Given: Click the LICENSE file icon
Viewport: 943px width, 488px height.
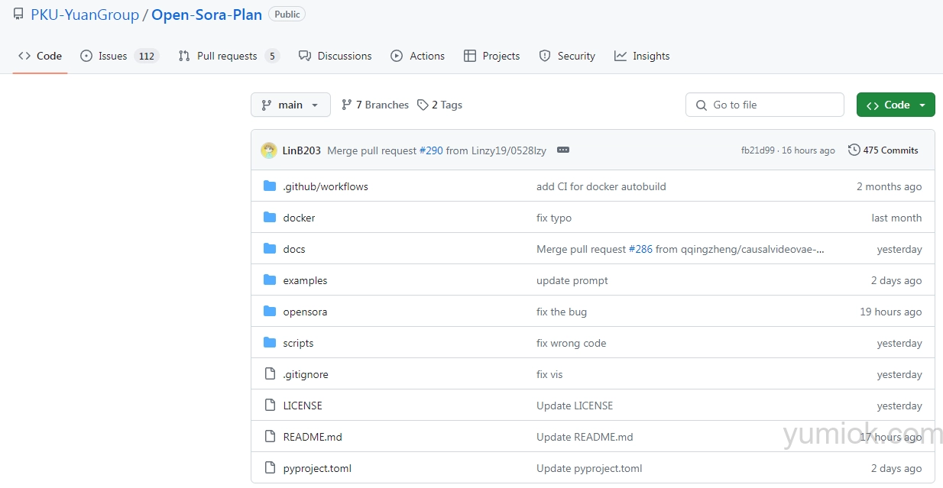Looking at the screenshot, I should pos(269,406).
